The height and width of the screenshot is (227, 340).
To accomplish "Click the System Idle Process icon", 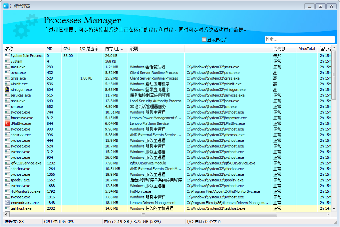I will [7, 56].
